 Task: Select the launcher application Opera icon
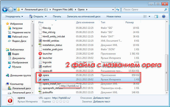click(x=40, y=54)
